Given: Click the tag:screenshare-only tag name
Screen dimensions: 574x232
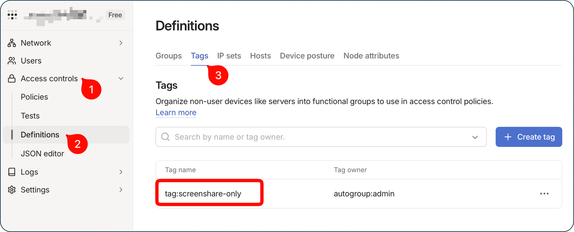Looking at the screenshot, I should pyautogui.click(x=203, y=194).
